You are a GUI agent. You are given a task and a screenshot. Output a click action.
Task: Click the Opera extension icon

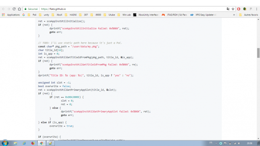pos(239,9)
